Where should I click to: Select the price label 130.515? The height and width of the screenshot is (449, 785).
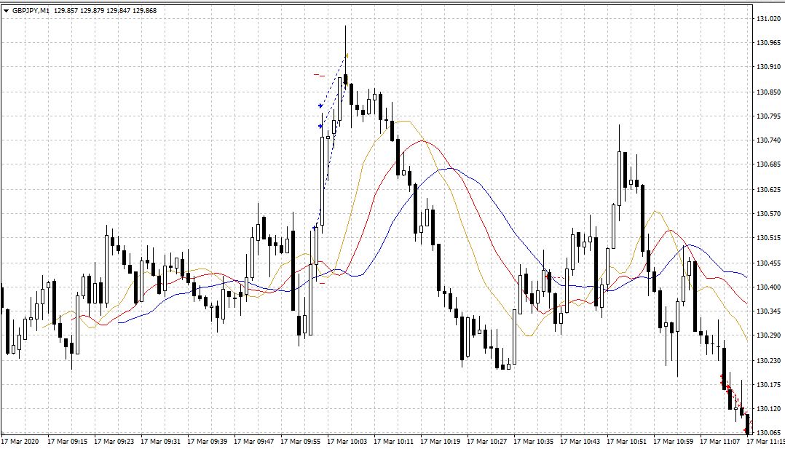pyautogui.click(x=768, y=238)
